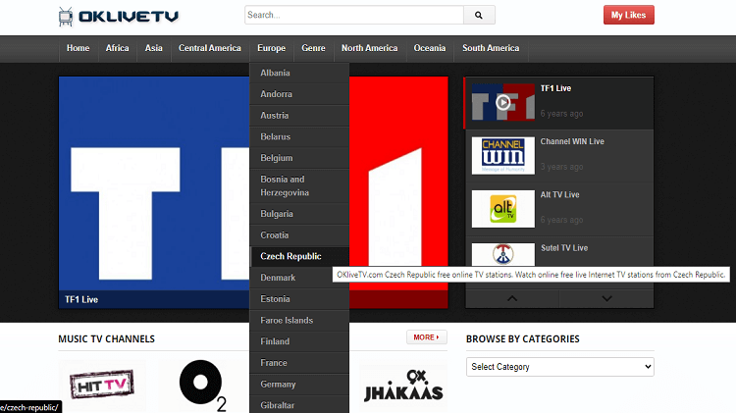736x413 pixels.
Task: Select Albania from the Europe dropdown
Action: tap(299, 73)
